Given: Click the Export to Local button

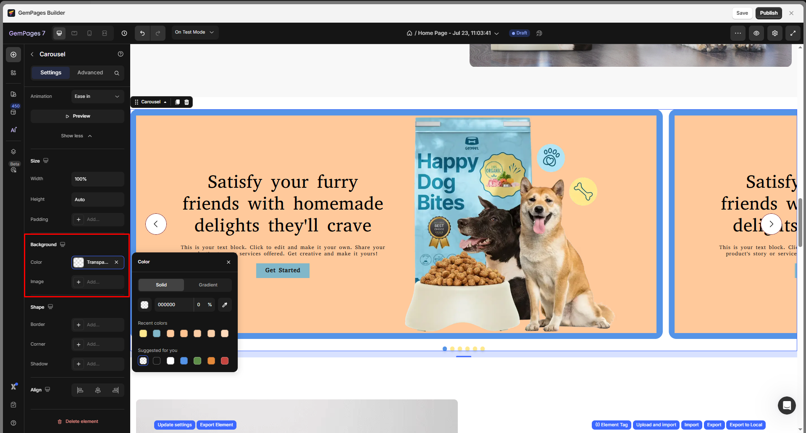Looking at the screenshot, I should pos(746,425).
